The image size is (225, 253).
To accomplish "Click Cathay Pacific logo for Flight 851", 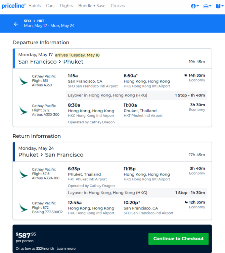I will coord(24,81).
